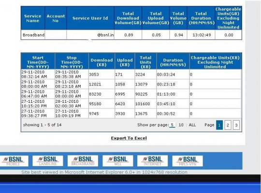Screen dimensions: 261x193
Task: Sort by Download (KB) column header
Action: 101,62
